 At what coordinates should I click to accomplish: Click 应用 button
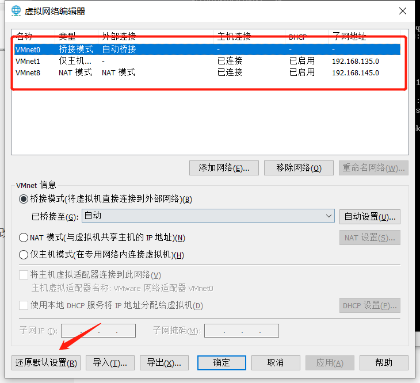pyautogui.click(x=330, y=363)
